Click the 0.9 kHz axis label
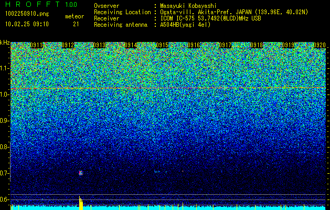330x210 pixels. click(4, 121)
